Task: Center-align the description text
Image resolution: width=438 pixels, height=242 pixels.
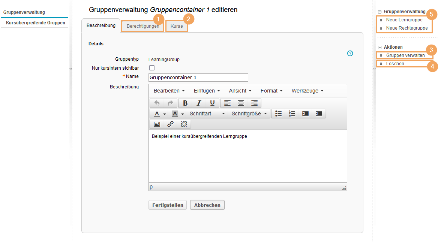Action: 240,103
